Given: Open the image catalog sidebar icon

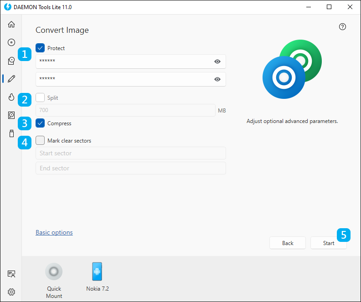Looking at the screenshot, I should click(x=11, y=61).
